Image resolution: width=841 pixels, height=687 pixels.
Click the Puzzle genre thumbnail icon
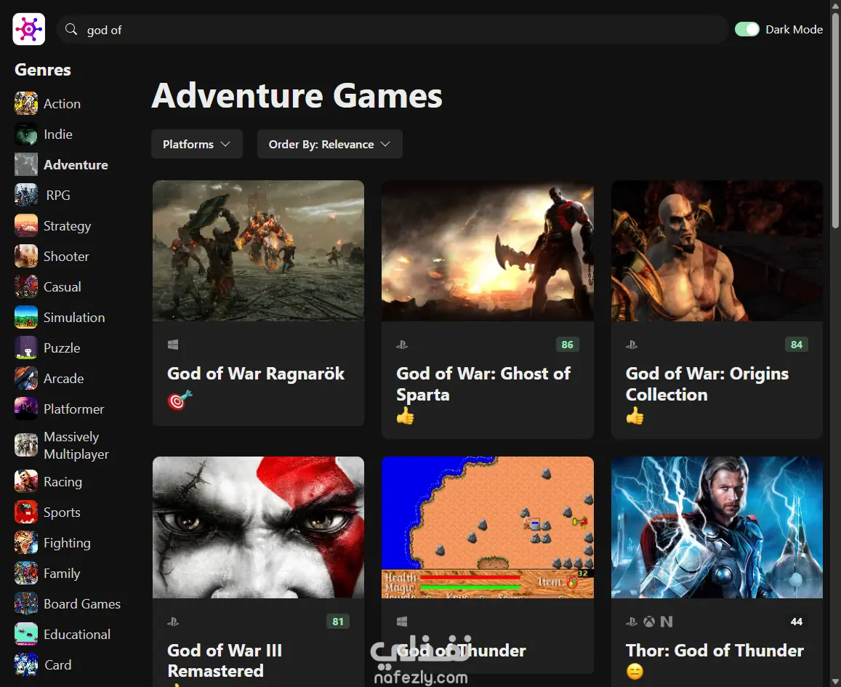click(x=25, y=348)
